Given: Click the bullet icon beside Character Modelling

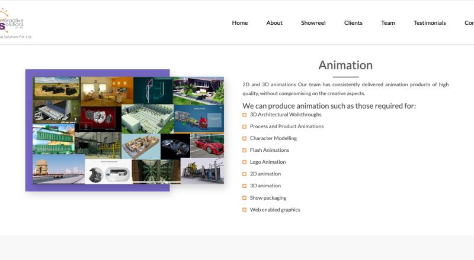Looking at the screenshot, I should coord(245,138).
